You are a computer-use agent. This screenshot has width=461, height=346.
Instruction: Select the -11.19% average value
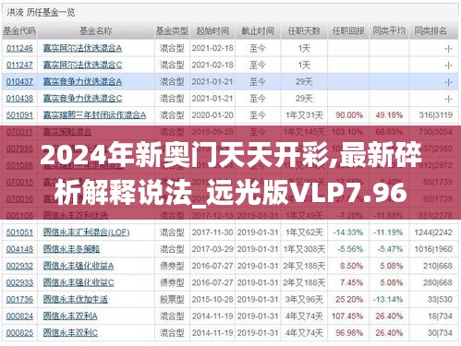(x=388, y=233)
